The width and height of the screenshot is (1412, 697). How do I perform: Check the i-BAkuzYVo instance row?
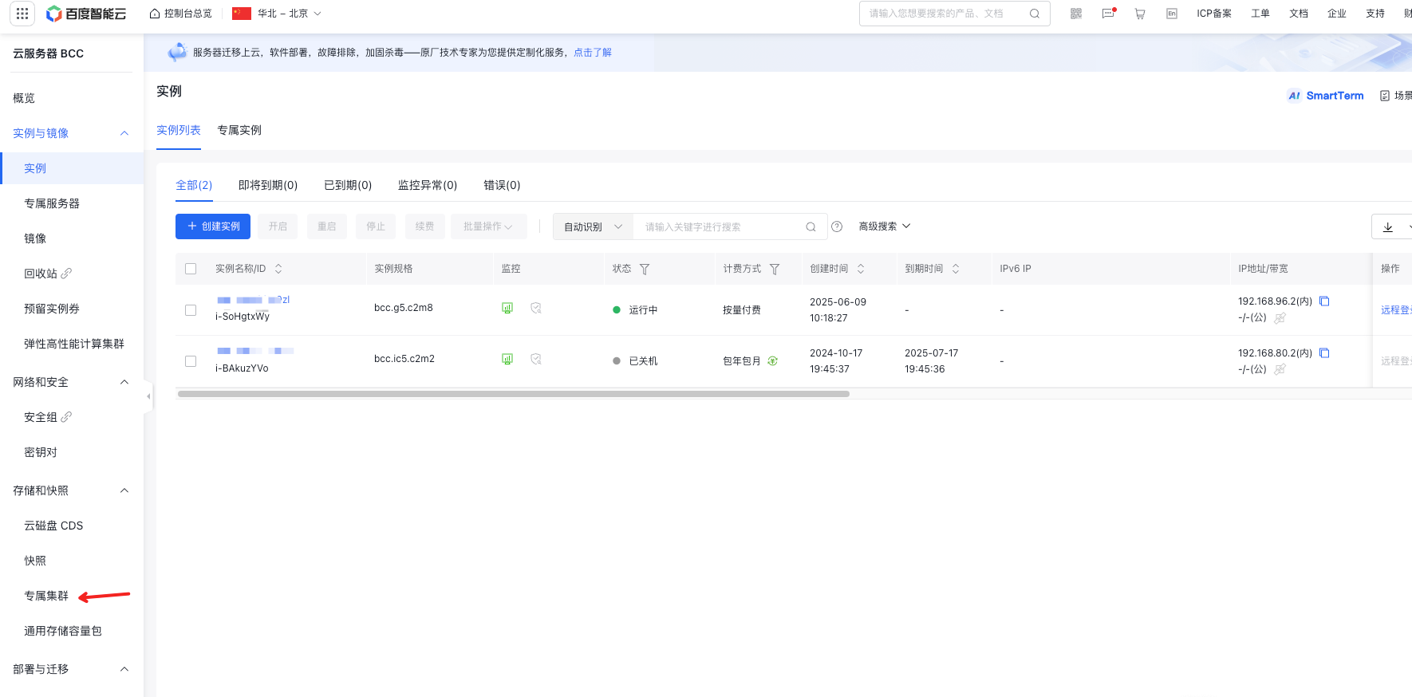tap(191, 361)
